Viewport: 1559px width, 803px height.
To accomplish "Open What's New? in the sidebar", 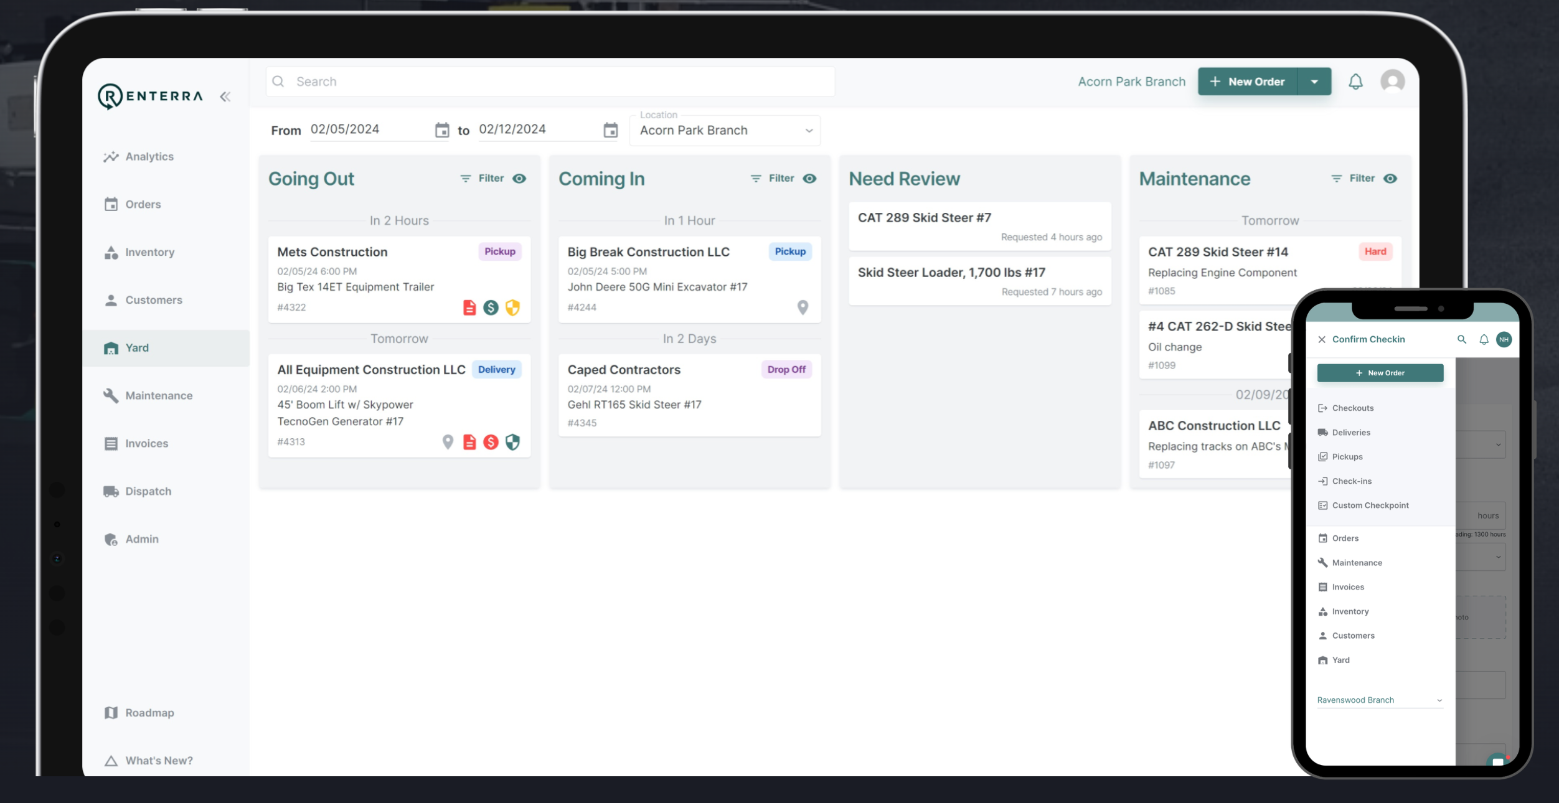I will (x=166, y=761).
